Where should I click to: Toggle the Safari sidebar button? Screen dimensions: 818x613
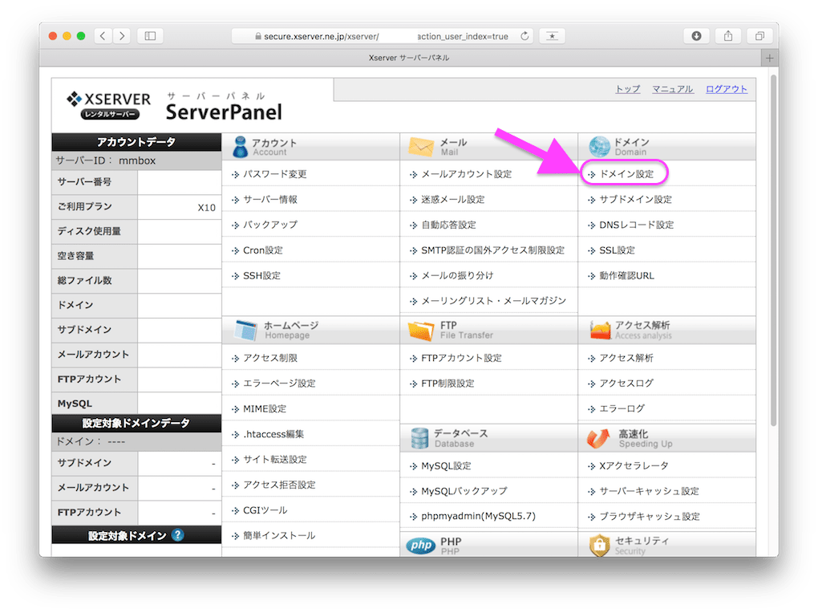pos(150,36)
